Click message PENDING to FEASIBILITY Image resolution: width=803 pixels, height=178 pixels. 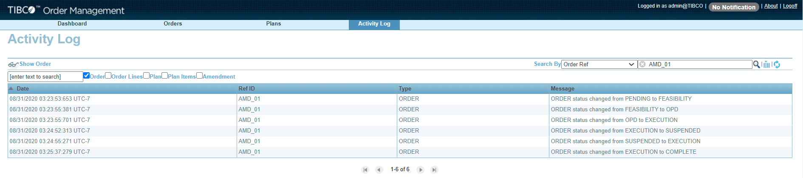(621, 99)
